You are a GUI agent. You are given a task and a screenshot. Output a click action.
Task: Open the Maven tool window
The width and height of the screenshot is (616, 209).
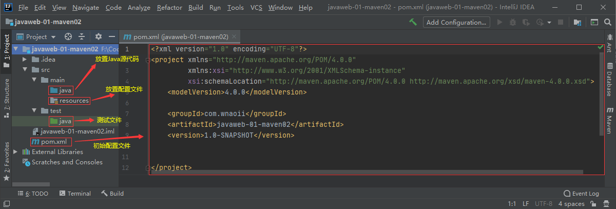609,120
